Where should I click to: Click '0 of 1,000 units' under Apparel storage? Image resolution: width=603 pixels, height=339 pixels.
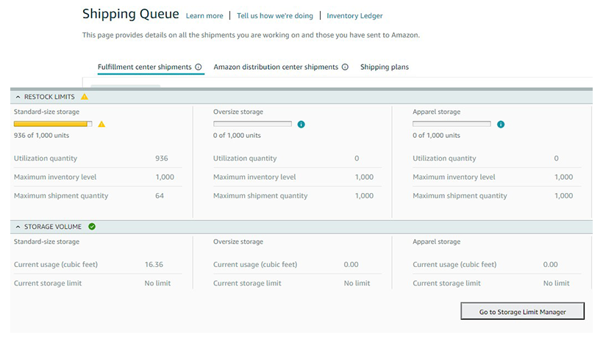[437, 135]
